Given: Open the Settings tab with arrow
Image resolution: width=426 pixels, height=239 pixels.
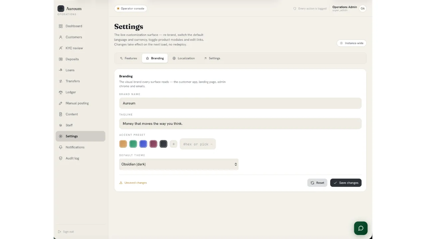Looking at the screenshot, I should pos(212,58).
